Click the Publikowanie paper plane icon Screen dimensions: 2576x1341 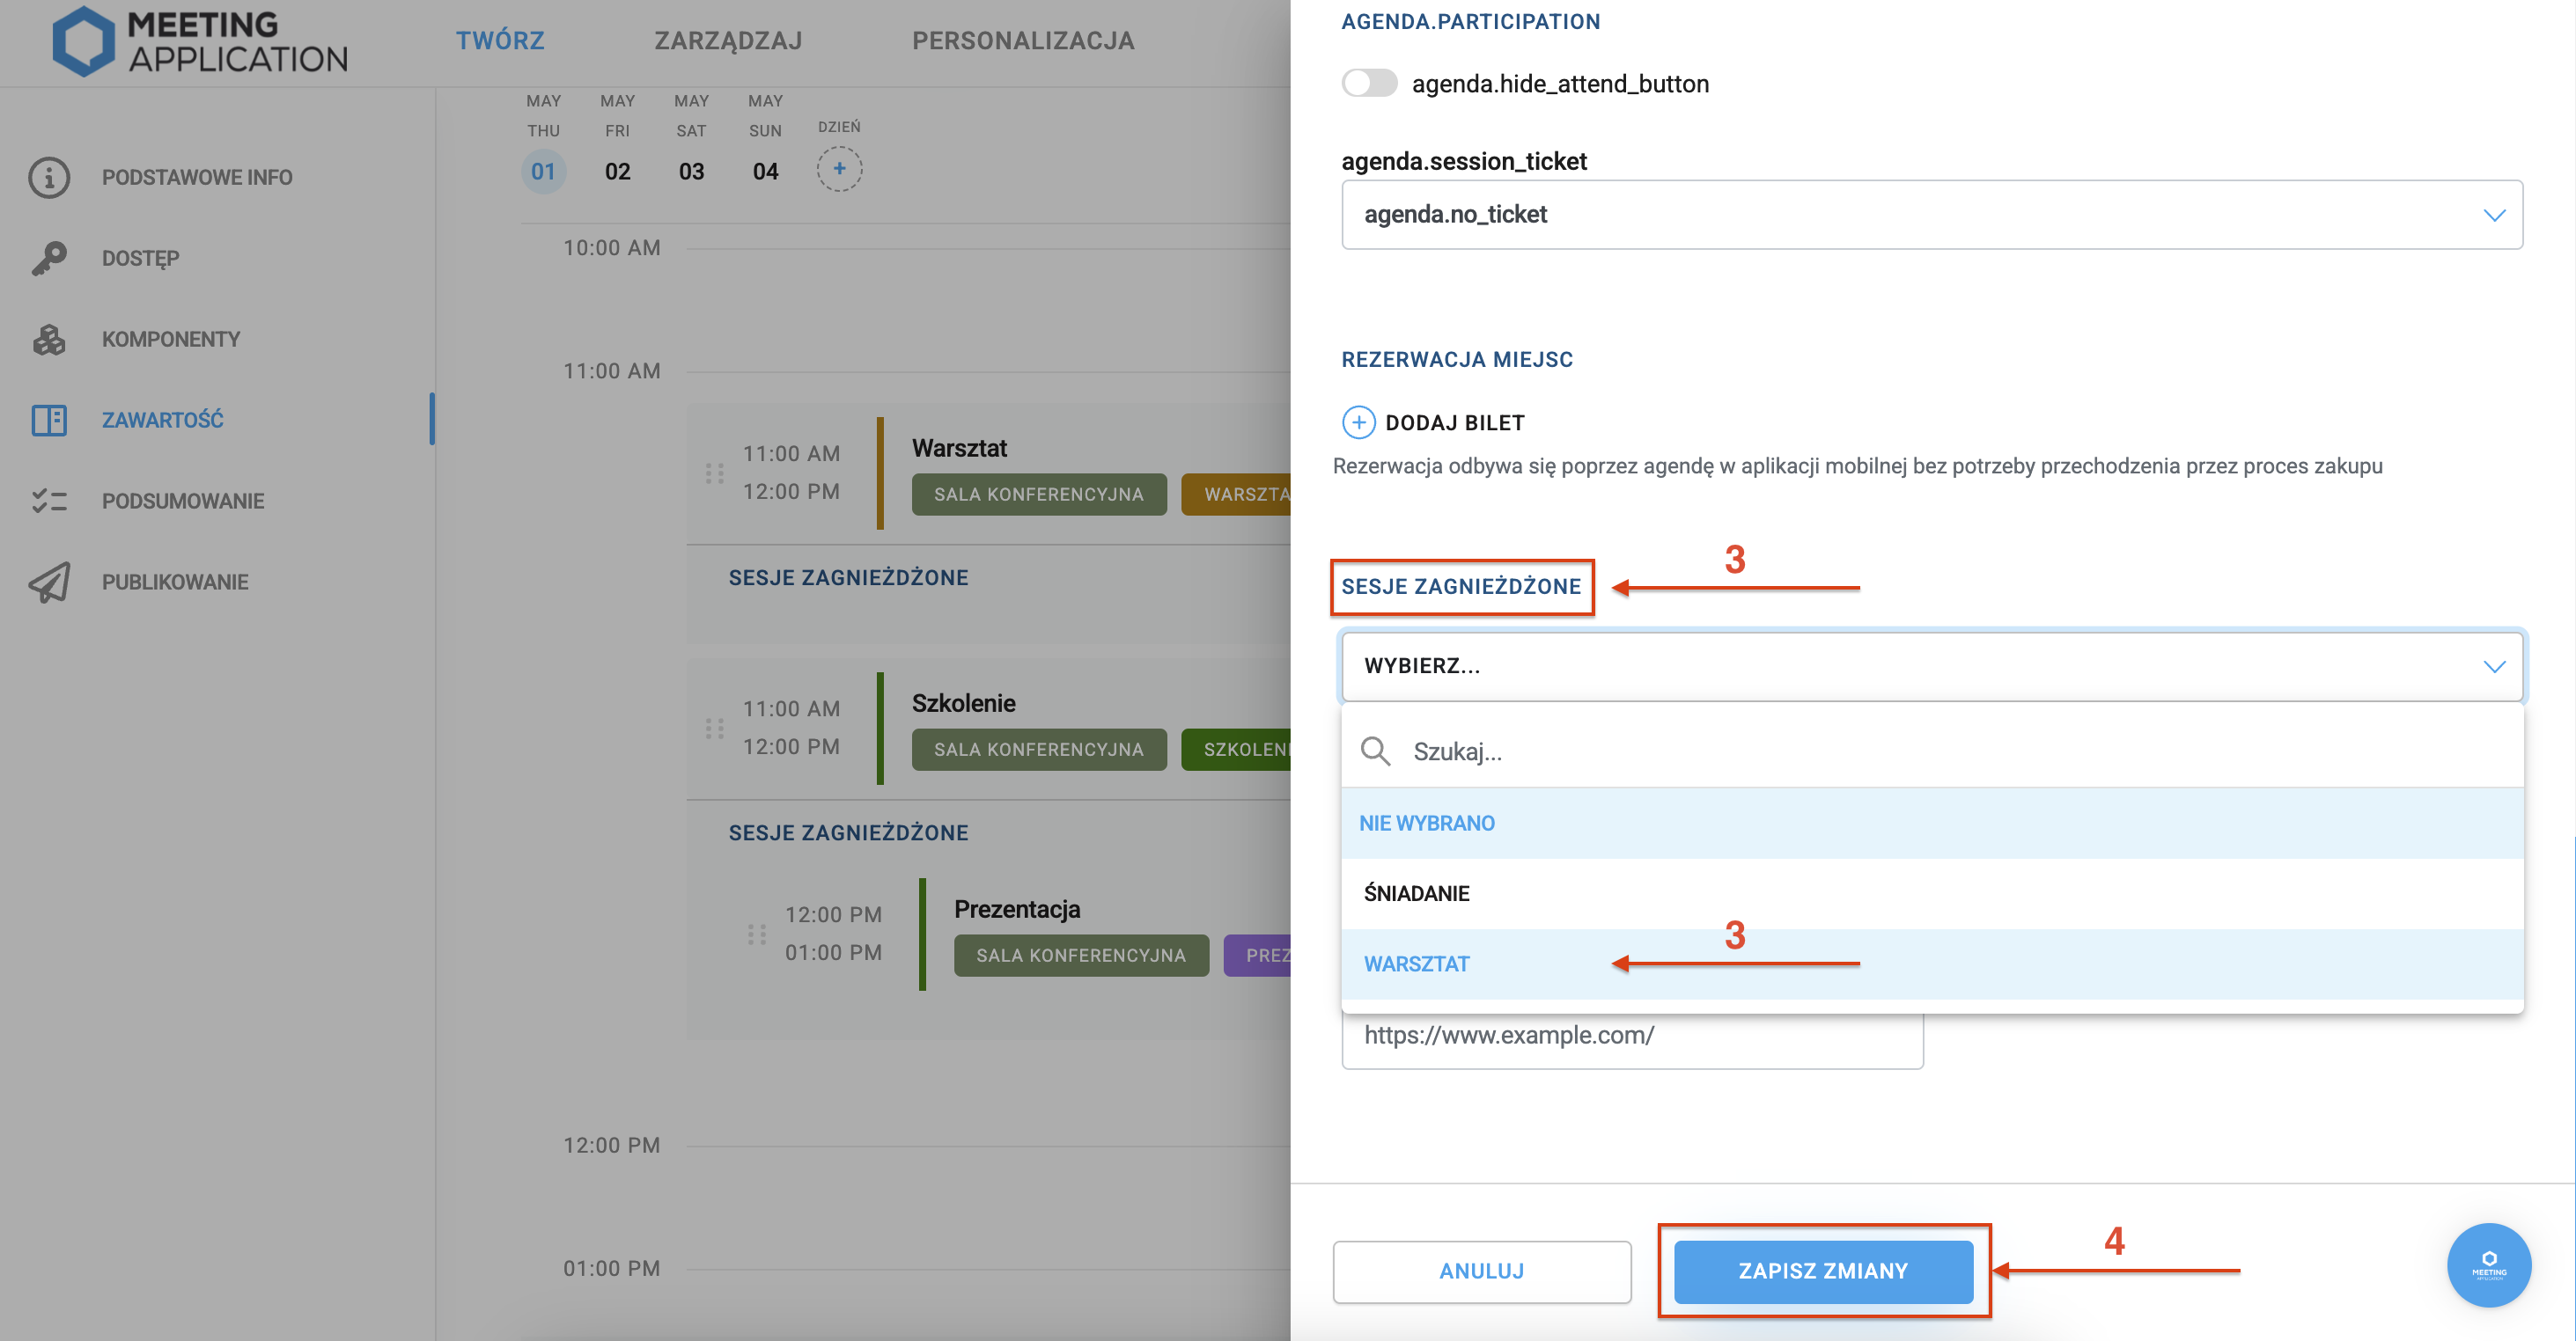pyautogui.click(x=49, y=582)
